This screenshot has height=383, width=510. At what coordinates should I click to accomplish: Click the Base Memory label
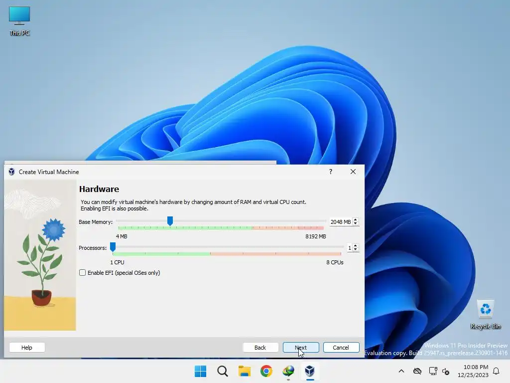point(96,222)
